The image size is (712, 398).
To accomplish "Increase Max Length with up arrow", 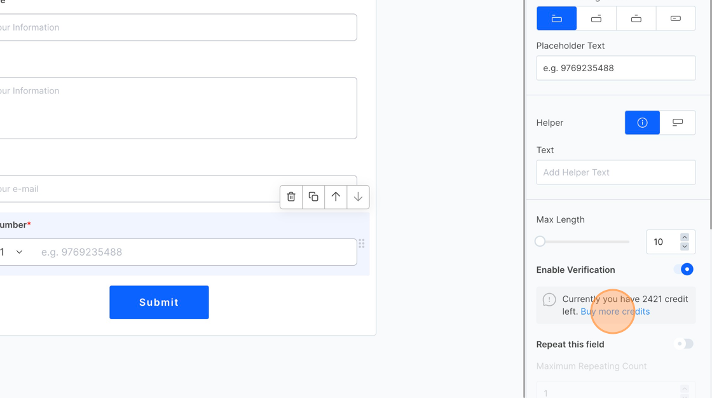I will (x=685, y=237).
